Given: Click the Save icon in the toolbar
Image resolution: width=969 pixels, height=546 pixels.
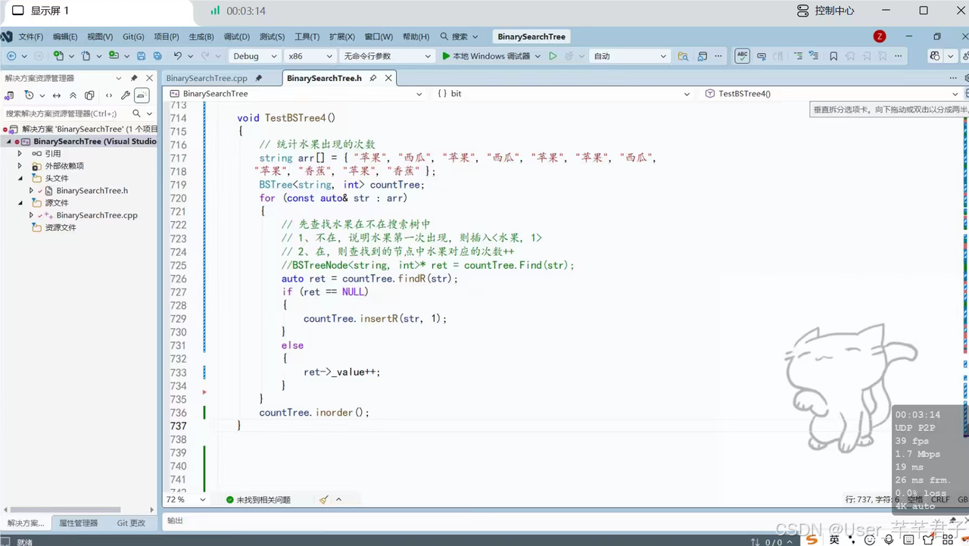Looking at the screenshot, I should click(x=141, y=56).
